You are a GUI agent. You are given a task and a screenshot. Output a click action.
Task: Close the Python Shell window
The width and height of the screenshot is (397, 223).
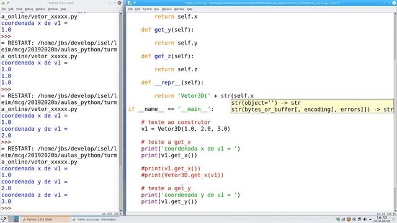[120, 2]
